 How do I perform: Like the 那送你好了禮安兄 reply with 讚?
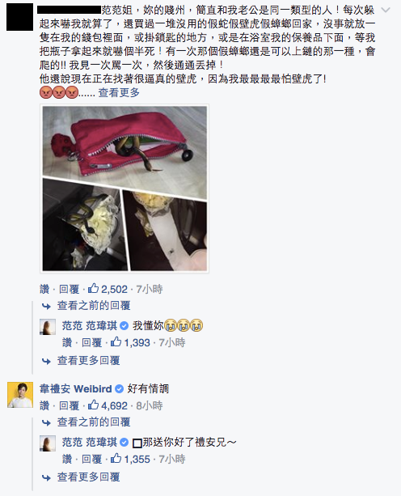click(x=67, y=459)
